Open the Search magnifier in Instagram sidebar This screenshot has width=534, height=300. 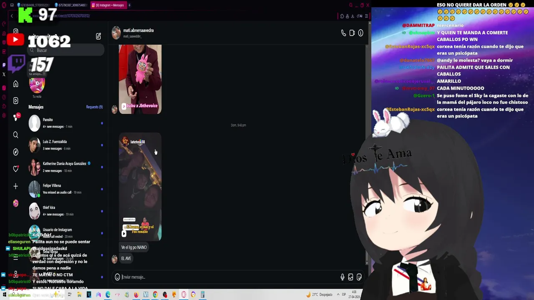(x=15, y=135)
